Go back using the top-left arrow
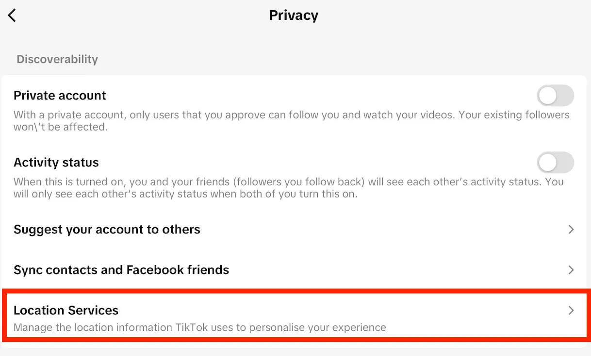This screenshot has width=591, height=356. coord(12,16)
